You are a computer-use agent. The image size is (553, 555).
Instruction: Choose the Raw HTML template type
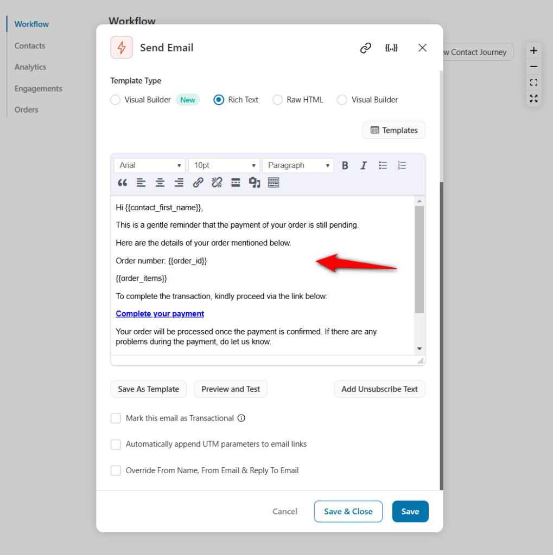pyautogui.click(x=277, y=99)
